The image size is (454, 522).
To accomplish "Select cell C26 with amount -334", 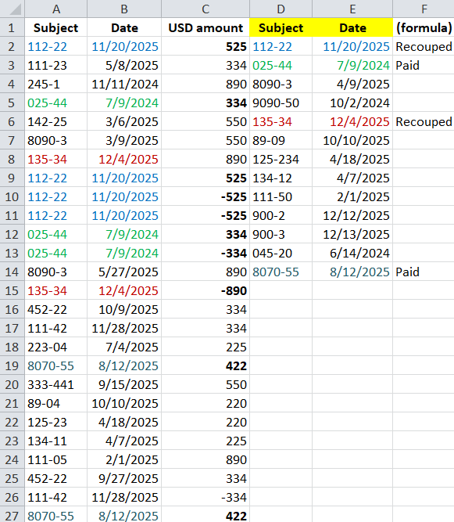I will [206, 498].
